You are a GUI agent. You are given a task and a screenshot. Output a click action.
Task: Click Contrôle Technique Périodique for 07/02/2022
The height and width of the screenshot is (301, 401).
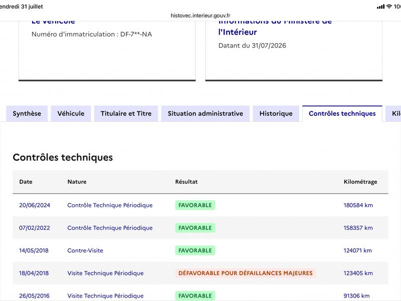[110, 228]
